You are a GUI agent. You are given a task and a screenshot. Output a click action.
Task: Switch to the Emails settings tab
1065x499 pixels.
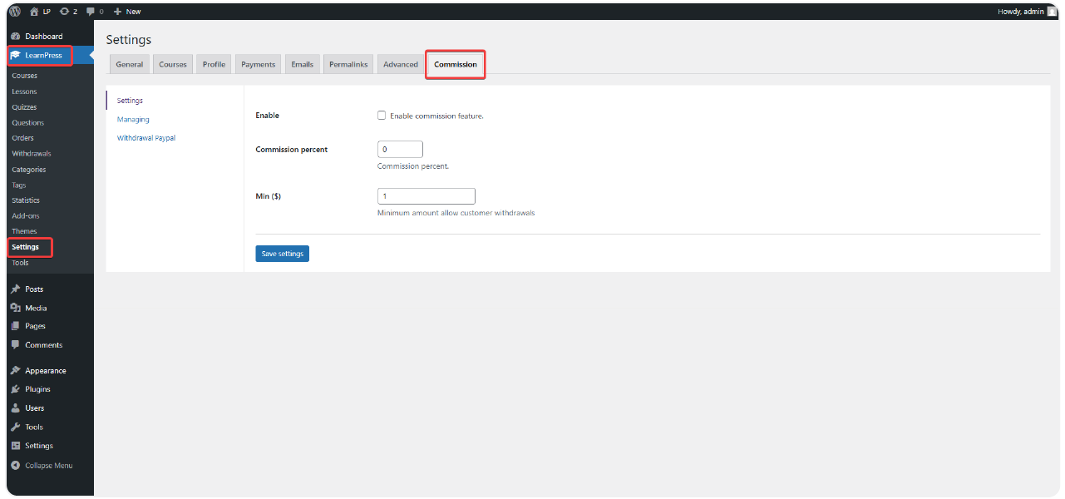(302, 63)
